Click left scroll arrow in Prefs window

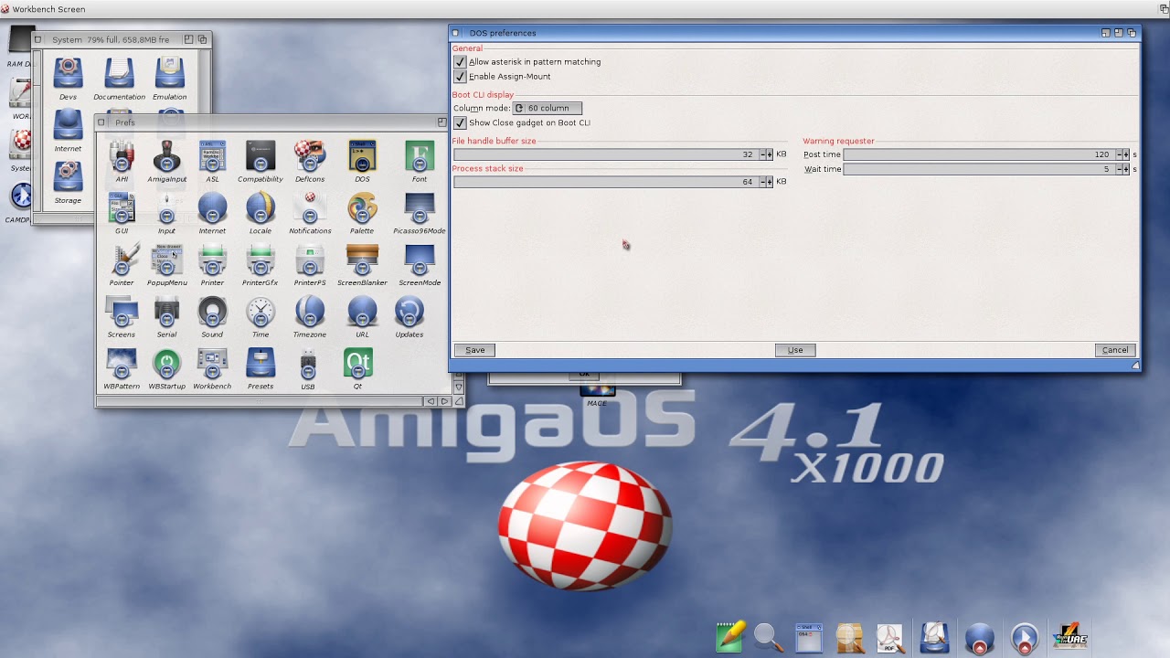point(430,401)
